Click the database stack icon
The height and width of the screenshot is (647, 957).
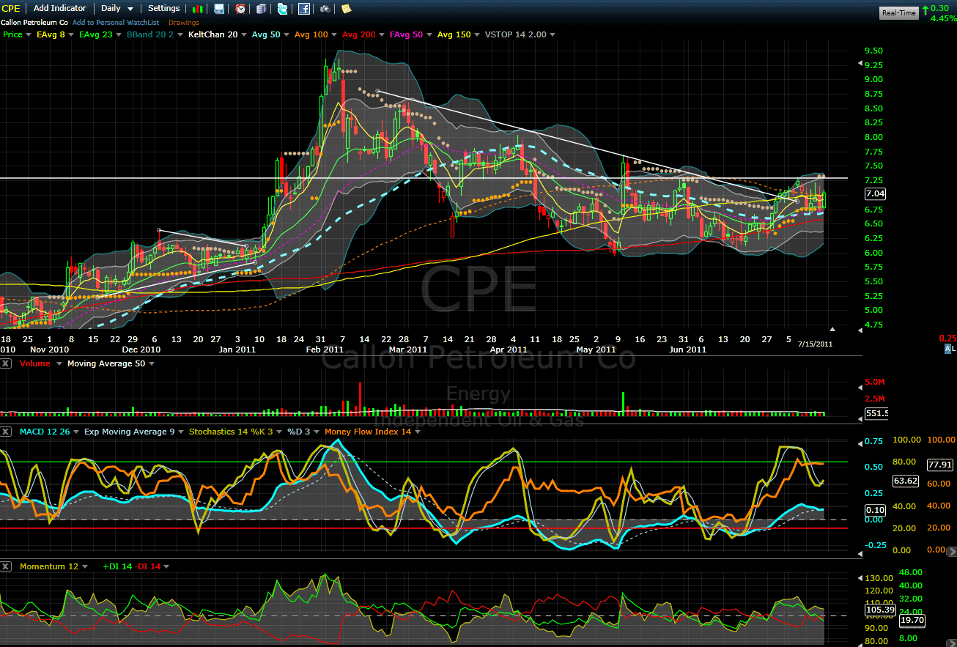(x=262, y=9)
